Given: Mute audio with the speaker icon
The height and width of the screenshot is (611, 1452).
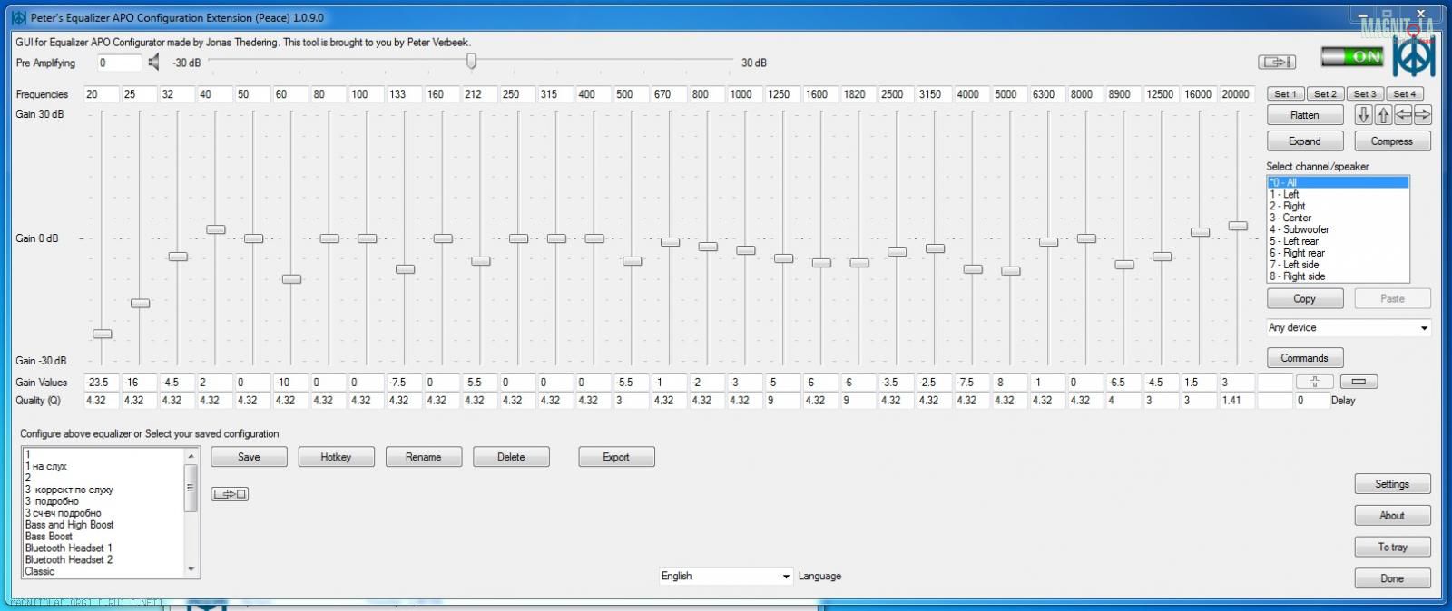Looking at the screenshot, I should click(x=154, y=63).
